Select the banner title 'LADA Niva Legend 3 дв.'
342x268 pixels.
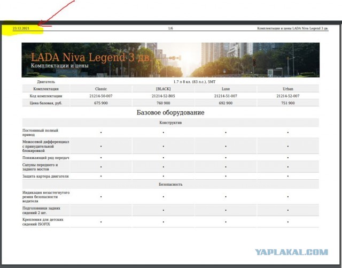[x=90, y=57]
